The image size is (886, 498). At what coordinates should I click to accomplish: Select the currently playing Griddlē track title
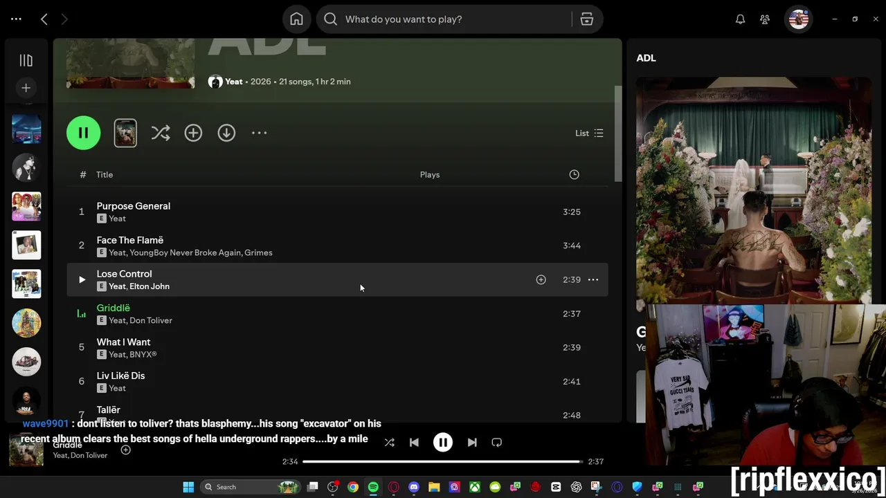(114, 308)
